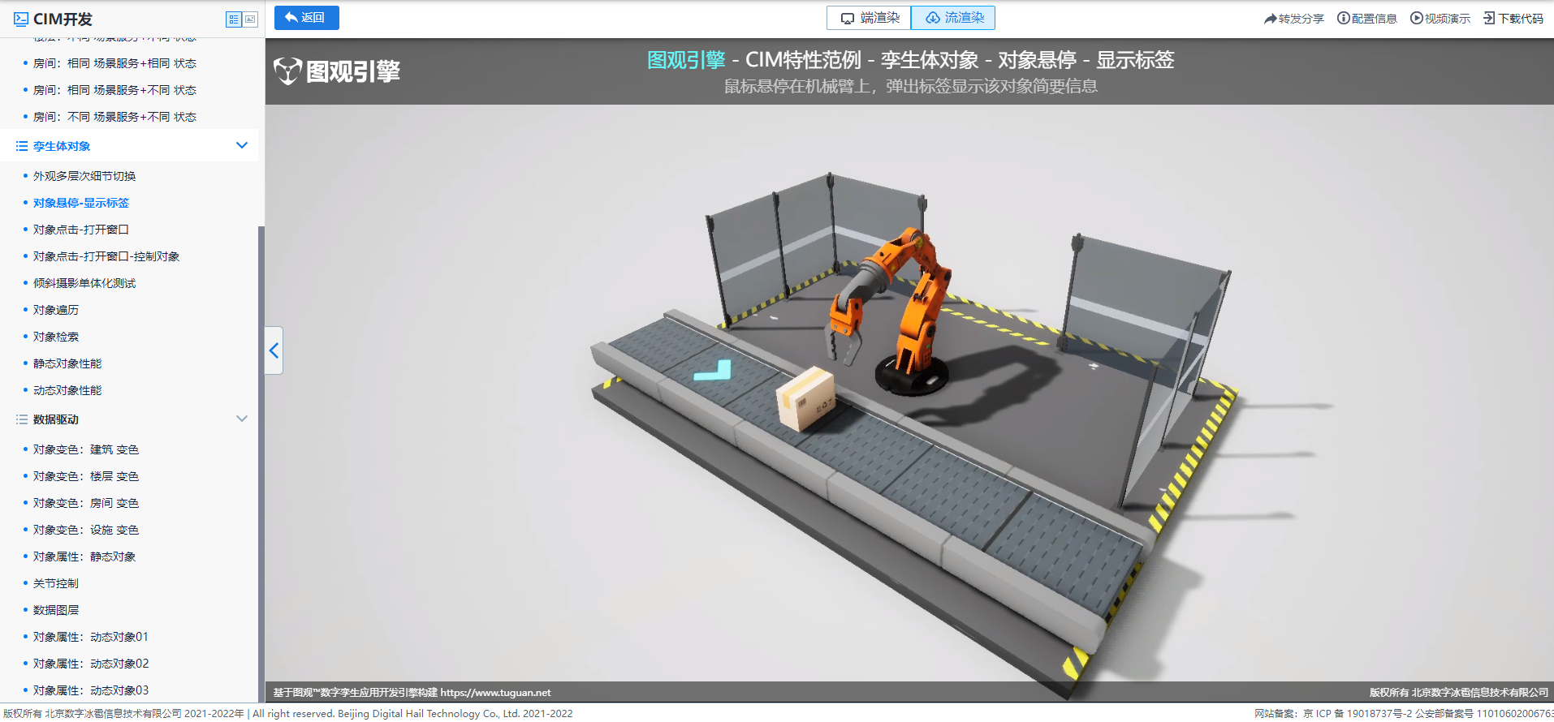Click the sidebar vertical scrollbar

(261, 462)
